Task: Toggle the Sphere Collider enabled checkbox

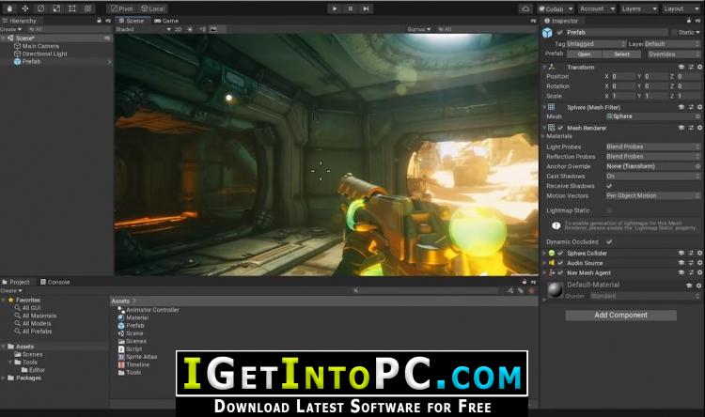Action: pos(560,253)
